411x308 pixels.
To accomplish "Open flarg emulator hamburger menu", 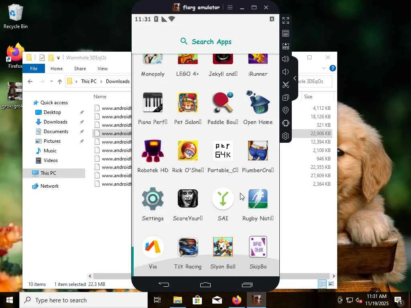I will click(230, 7).
